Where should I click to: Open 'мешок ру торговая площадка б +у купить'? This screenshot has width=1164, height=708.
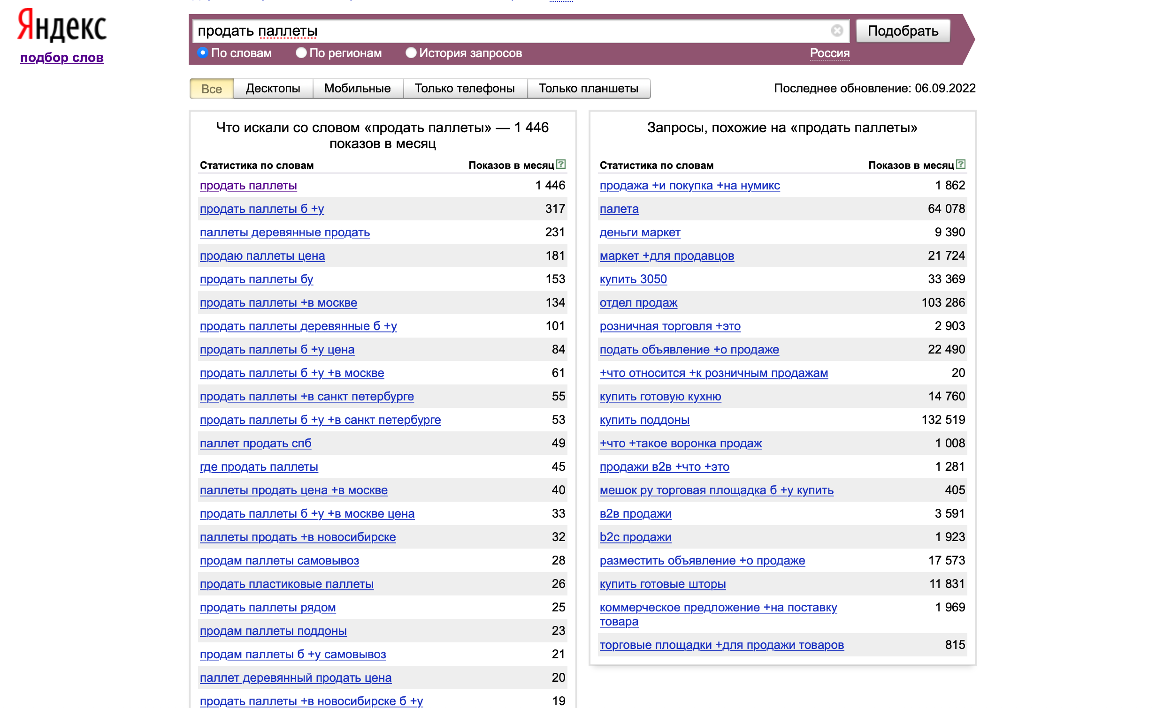pos(717,490)
